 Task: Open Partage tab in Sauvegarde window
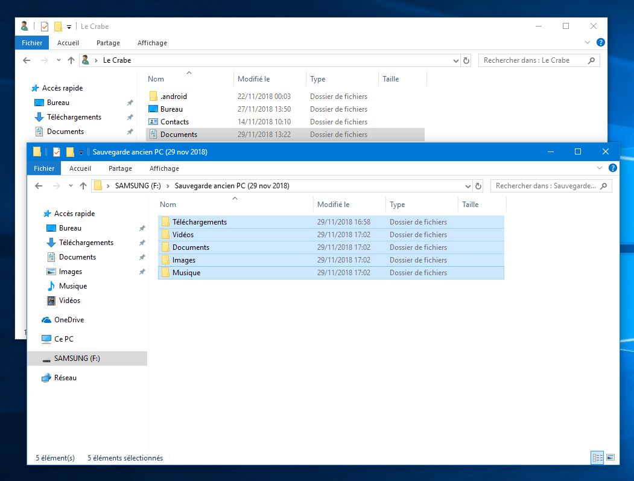[120, 168]
